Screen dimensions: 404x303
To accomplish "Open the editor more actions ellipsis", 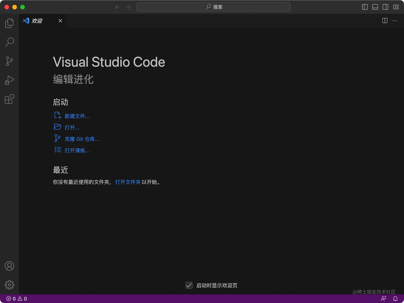I will (x=395, y=21).
